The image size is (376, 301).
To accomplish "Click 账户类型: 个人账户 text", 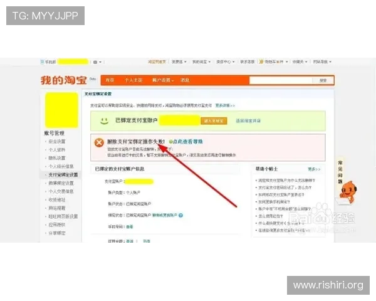I will click(124, 193).
